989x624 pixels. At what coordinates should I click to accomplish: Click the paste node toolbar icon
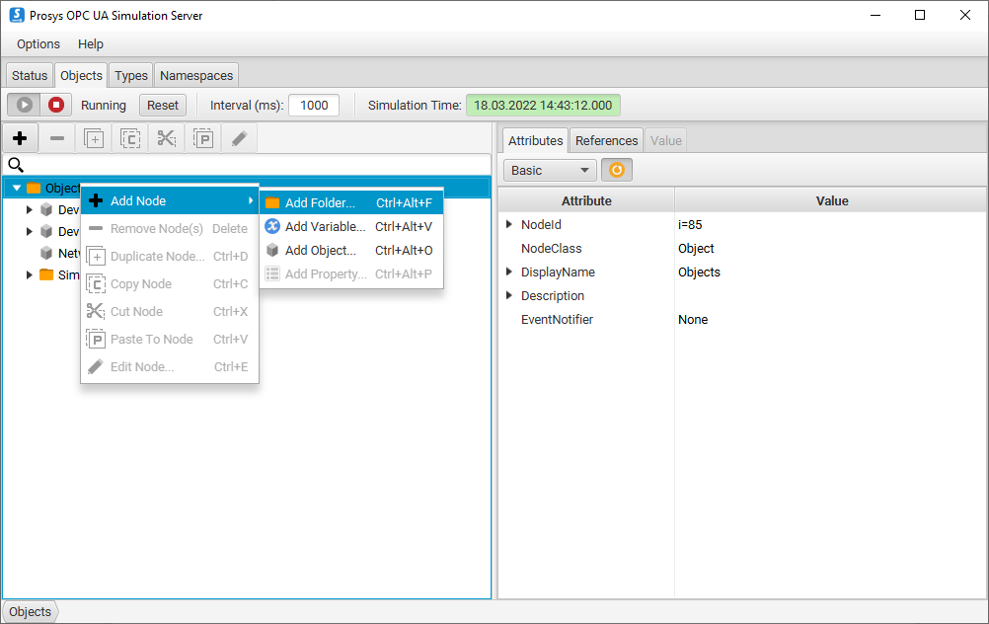point(203,138)
